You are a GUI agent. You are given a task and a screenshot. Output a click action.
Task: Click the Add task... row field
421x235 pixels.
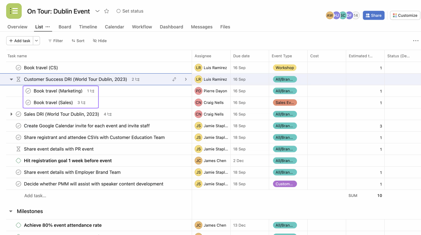pos(35,195)
